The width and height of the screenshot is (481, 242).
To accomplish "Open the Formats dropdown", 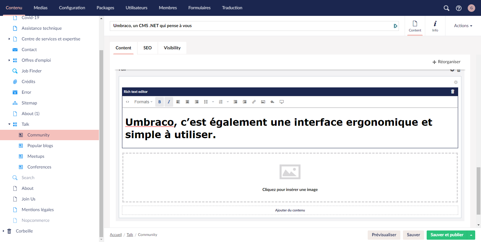I will pyautogui.click(x=143, y=102).
